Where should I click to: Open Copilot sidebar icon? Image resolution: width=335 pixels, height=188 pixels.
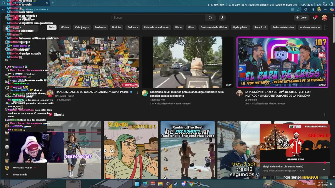point(332,9)
